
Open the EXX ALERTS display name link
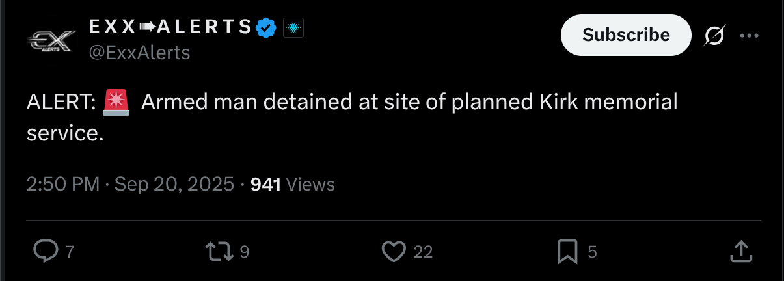(169, 27)
